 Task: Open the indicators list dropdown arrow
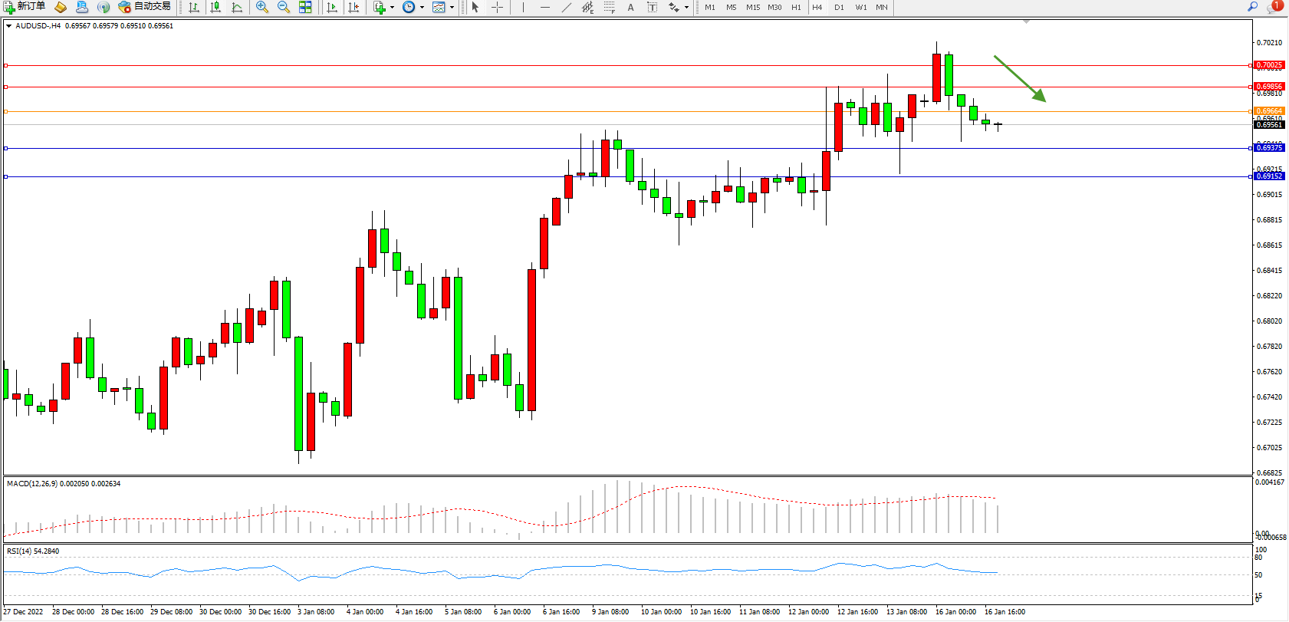[x=392, y=8]
